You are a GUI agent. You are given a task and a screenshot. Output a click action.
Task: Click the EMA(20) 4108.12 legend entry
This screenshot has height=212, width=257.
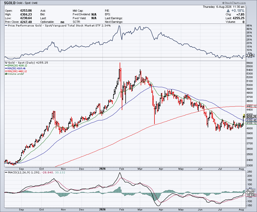[x=16, y=66]
